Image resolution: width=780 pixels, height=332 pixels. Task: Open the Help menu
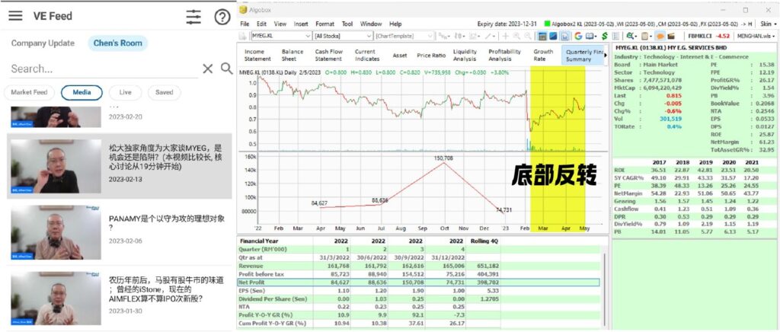[x=395, y=24]
